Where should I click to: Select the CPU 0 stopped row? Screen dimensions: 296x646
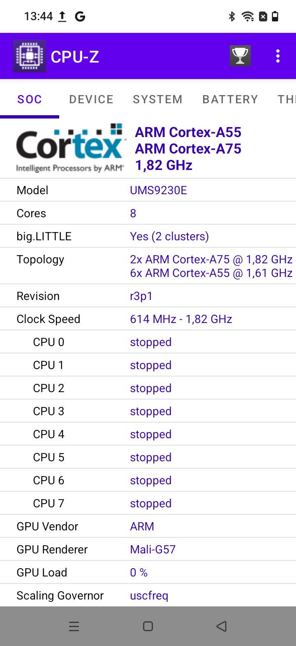(148, 342)
